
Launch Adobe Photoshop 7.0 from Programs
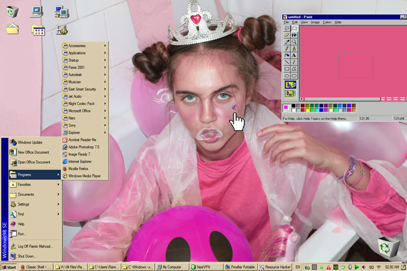pos(84,147)
